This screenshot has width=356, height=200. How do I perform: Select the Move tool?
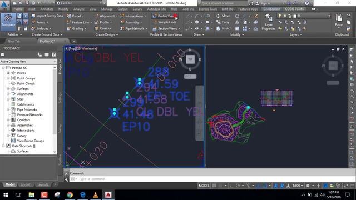coord(223,16)
